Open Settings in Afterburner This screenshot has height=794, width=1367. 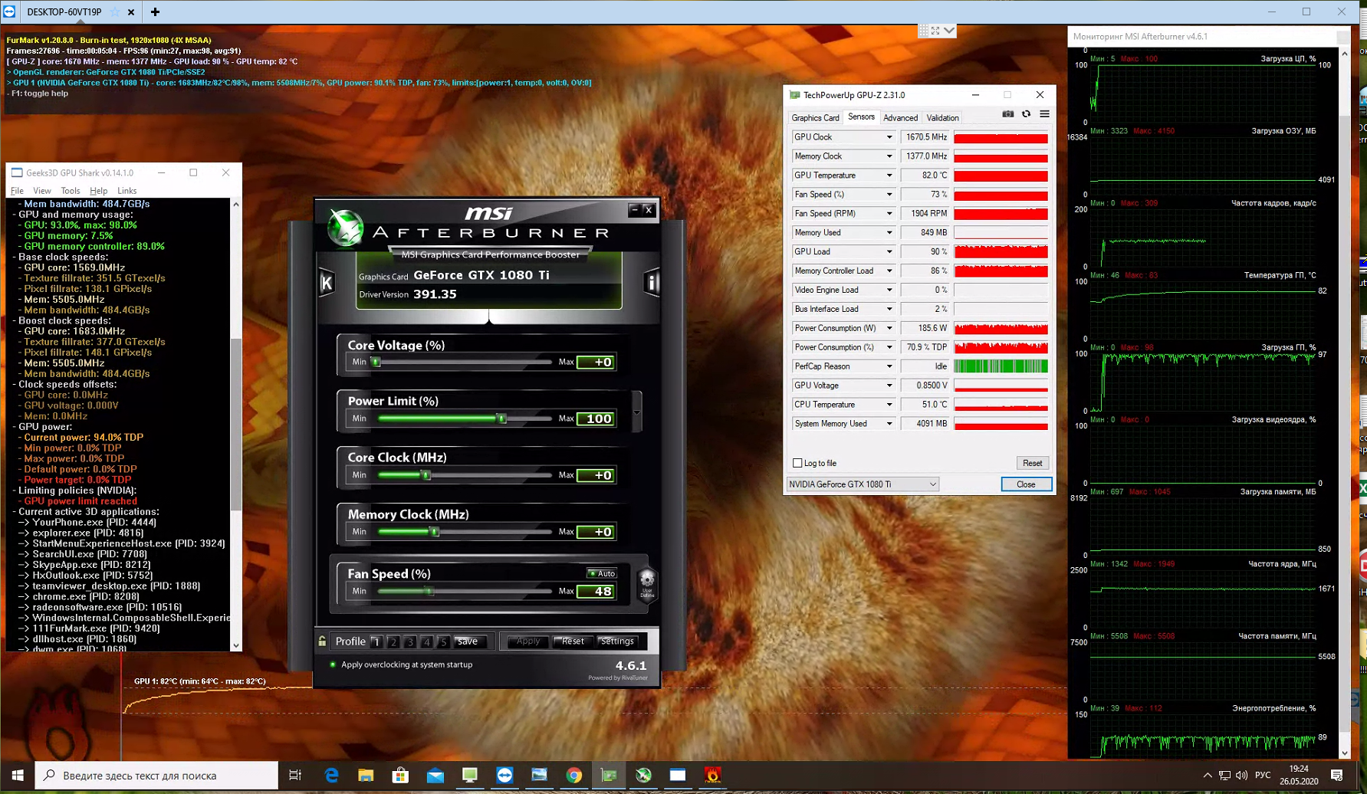(x=617, y=641)
